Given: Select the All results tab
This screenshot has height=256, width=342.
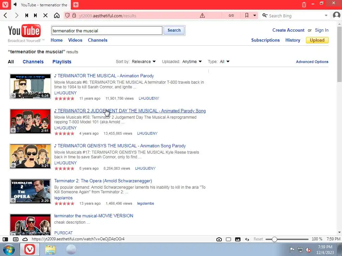Looking at the screenshot, I should click(11, 62).
